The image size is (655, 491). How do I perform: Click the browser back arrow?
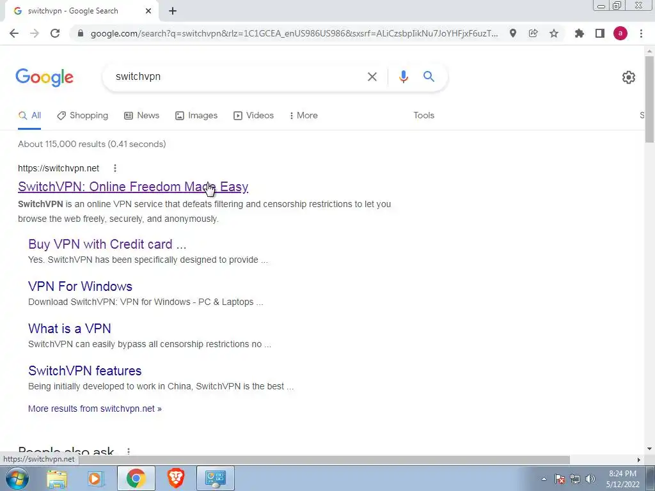coord(14,33)
